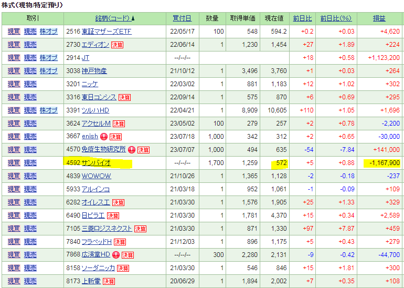Select the -1,167,900 loss value for サンバイオ
This screenshot has height=288, width=404.
(x=384, y=163)
